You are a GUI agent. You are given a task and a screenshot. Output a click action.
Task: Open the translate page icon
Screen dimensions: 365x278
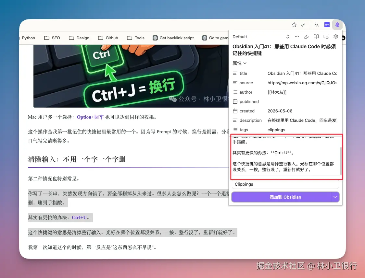point(316,25)
